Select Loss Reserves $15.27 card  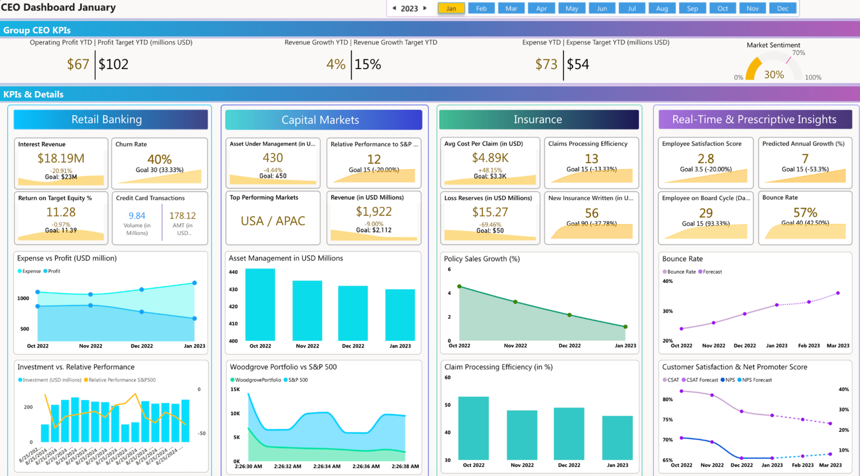click(x=490, y=218)
